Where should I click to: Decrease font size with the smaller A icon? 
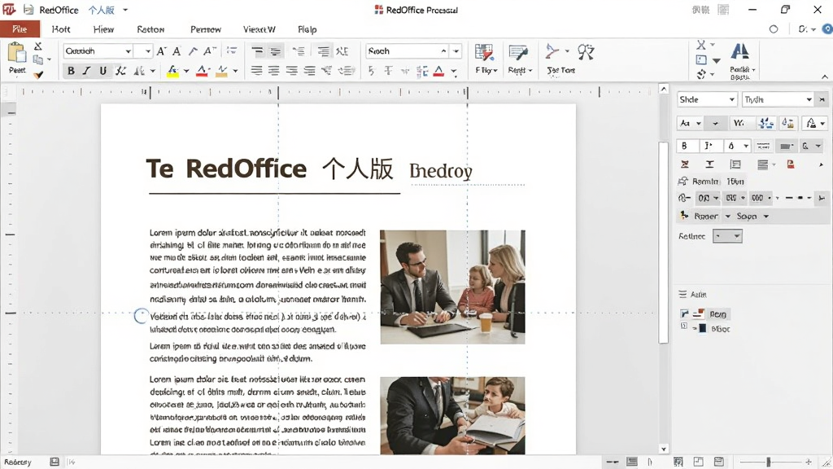click(177, 51)
